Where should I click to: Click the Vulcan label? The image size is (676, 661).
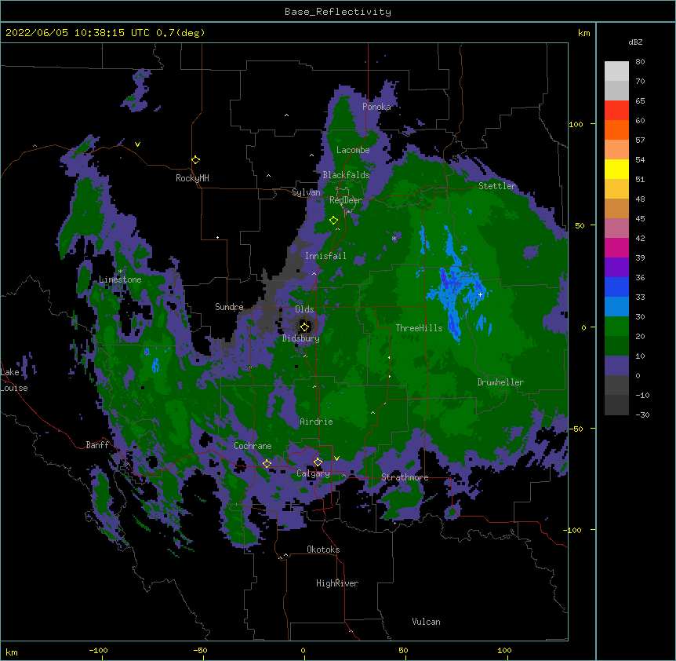426,622
